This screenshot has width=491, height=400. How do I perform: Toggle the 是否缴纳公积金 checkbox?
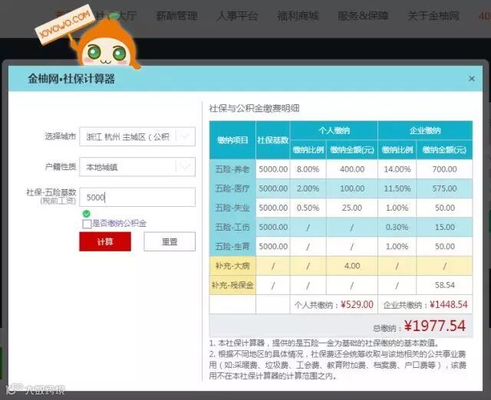(x=87, y=224)
